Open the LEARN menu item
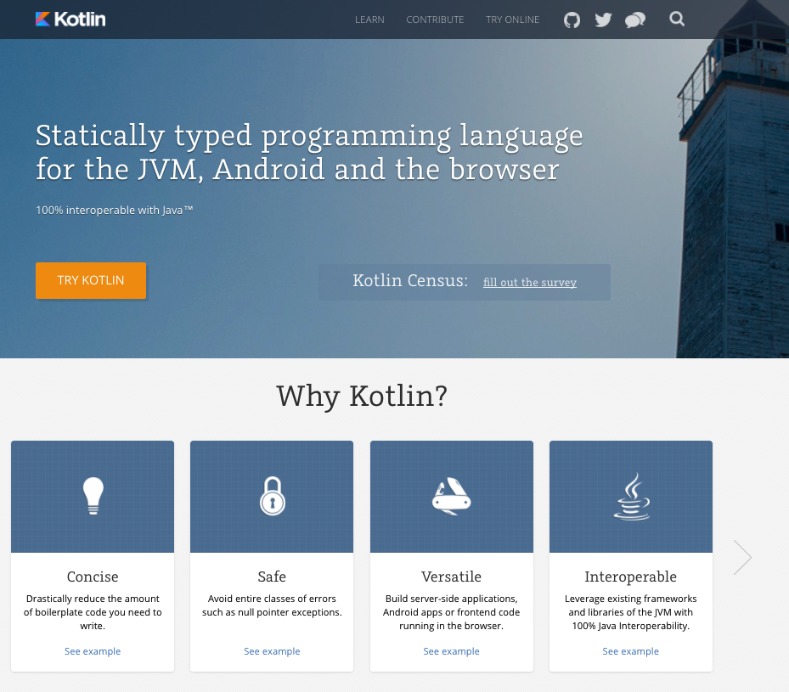This screenshot has width=789, height=692. tap(369, 20)
